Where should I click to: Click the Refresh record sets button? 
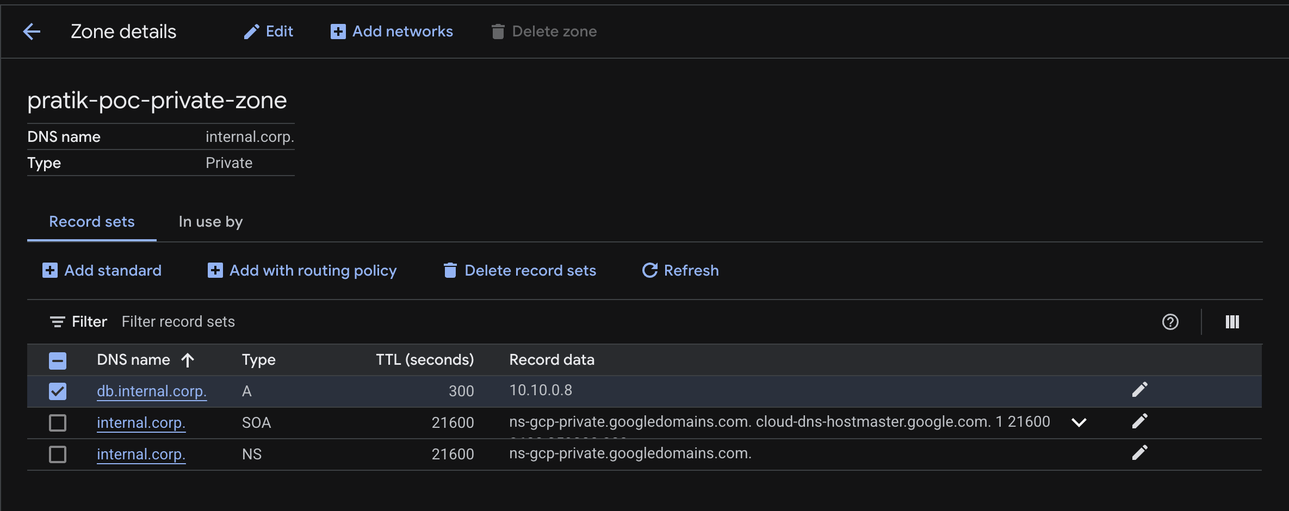680,270
